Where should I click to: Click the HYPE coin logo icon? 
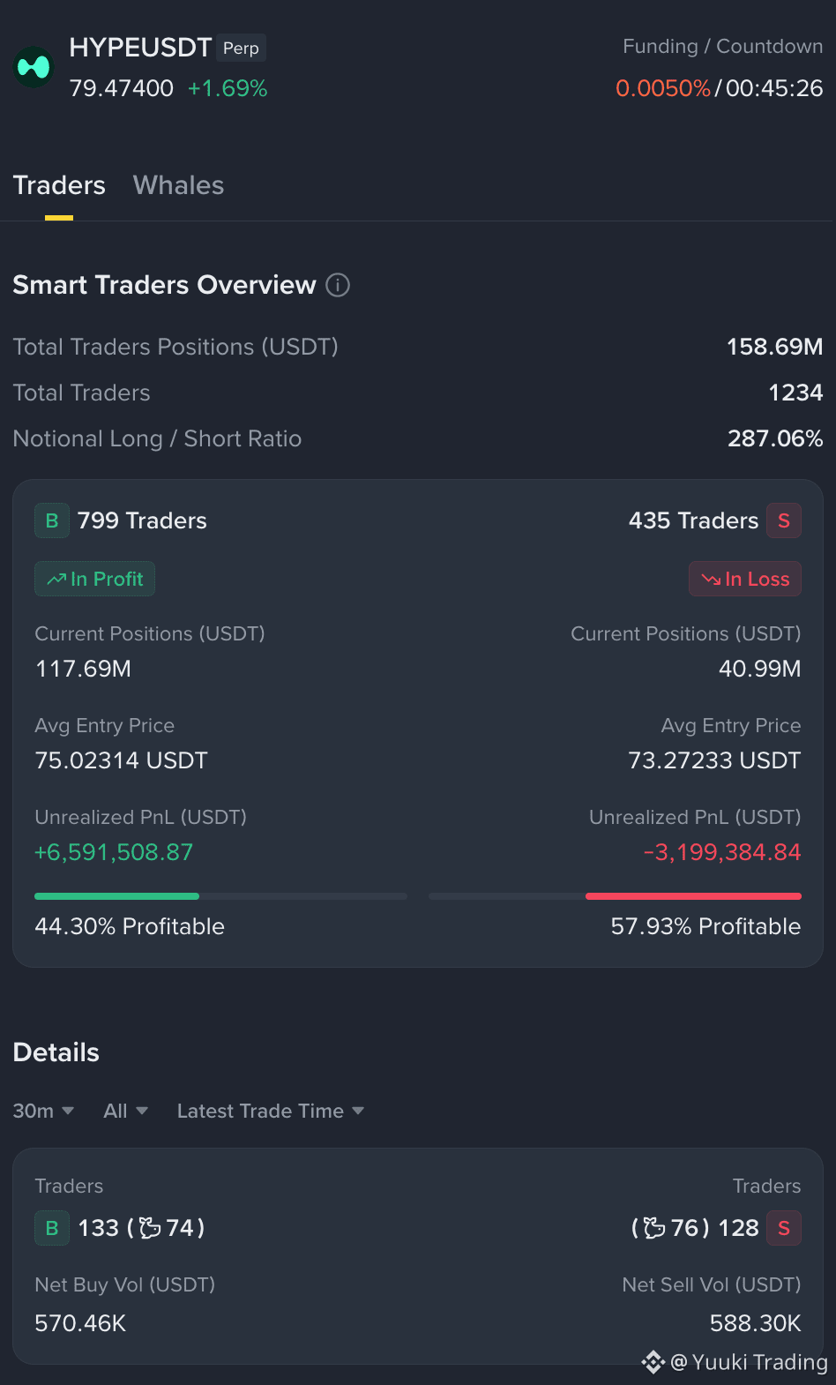click(x=34, y=67)
